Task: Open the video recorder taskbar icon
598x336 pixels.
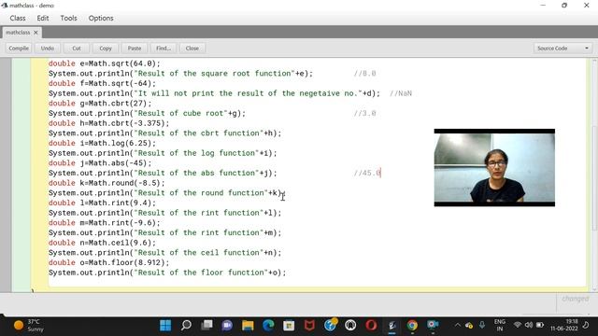Action: coord(433,326)
